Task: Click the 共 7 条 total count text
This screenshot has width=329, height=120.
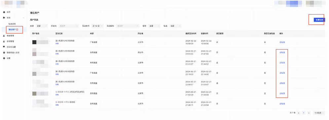Action: pyautogui.click(x=292, y=113)
